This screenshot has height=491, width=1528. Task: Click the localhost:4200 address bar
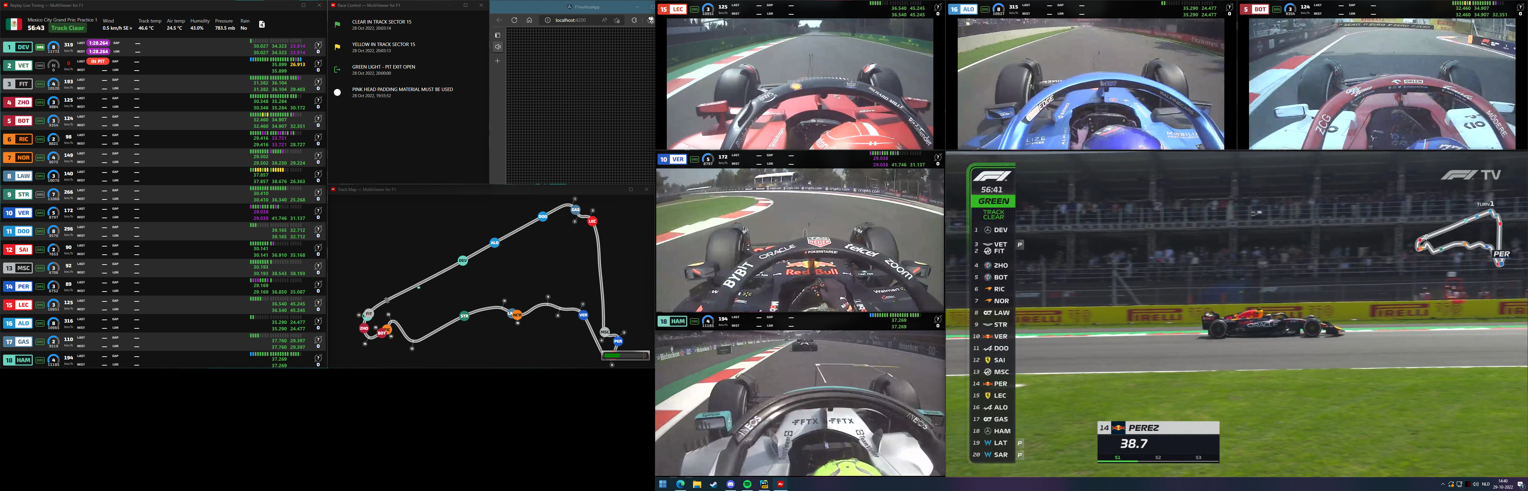click(571, 20)
